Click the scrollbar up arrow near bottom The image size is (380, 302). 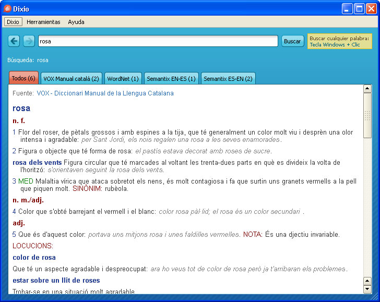click(367, 281)
